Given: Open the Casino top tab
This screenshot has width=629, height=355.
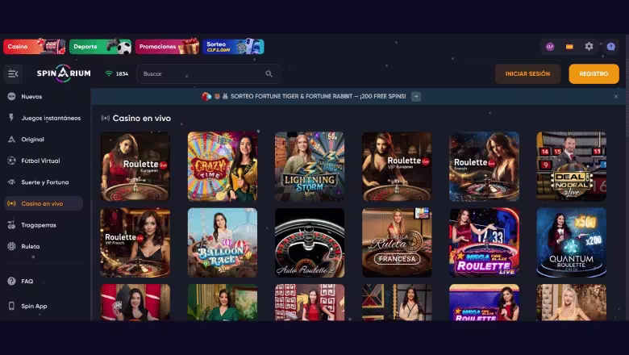Looking at the screenshot, I should pyautogui.click(x=35, y=47).
